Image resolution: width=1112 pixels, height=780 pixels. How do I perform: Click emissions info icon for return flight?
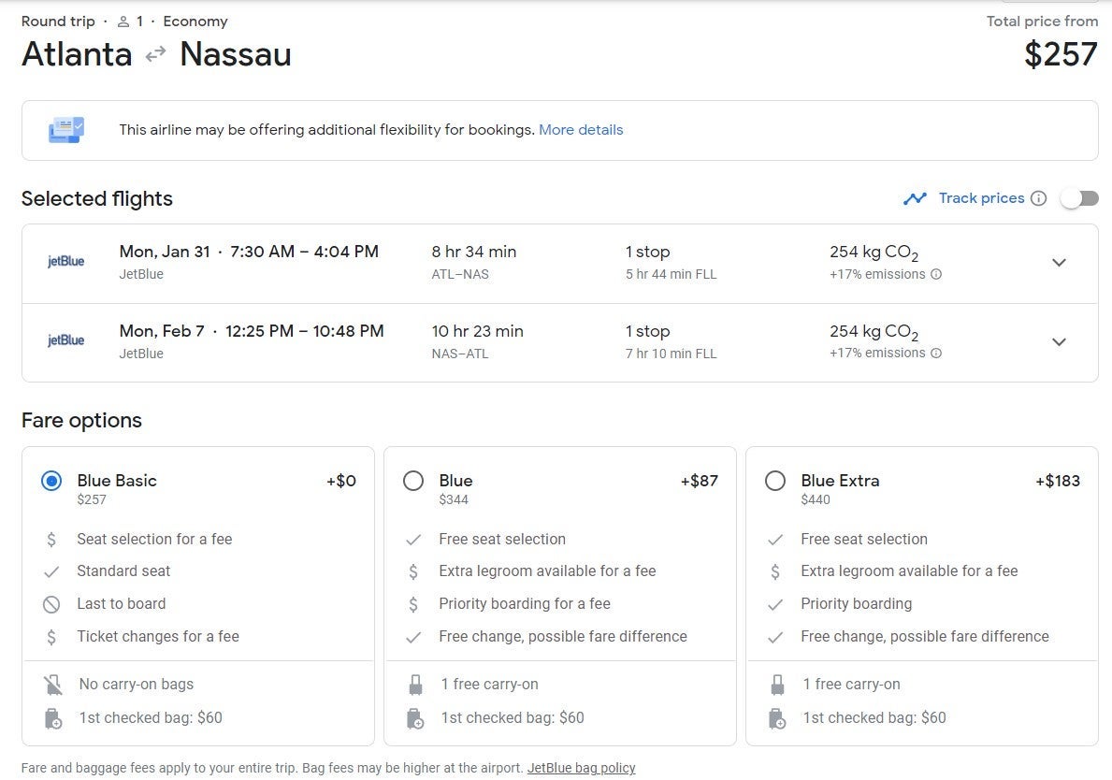936,354
